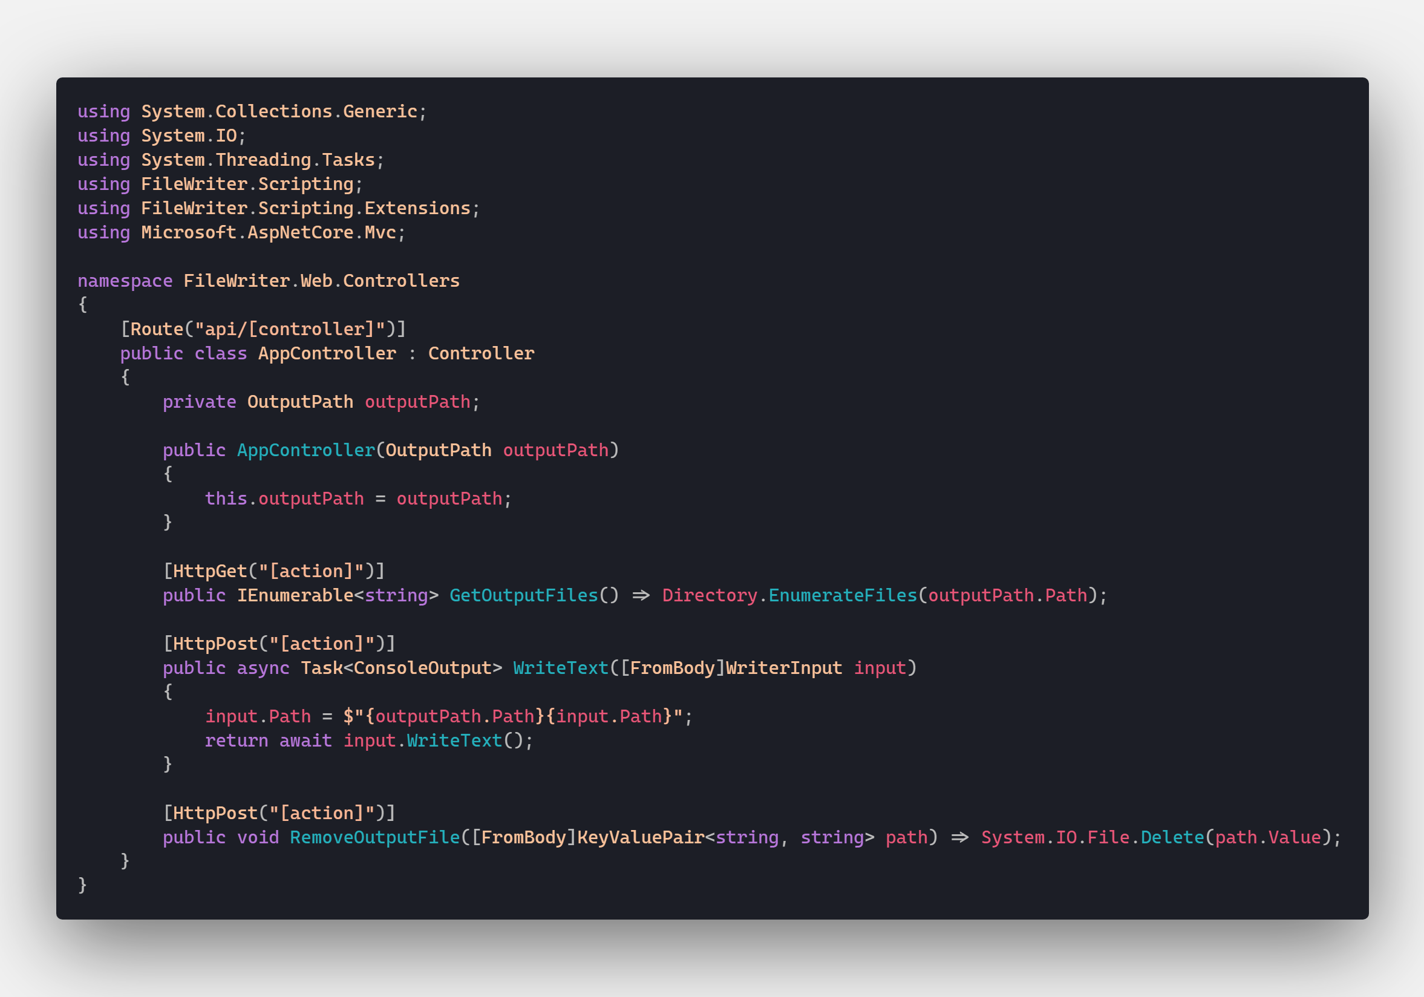Click System.Threading.Tasks in using statement
The image size is (1424, 997).
pyautogui.click(x=257, y=160)
